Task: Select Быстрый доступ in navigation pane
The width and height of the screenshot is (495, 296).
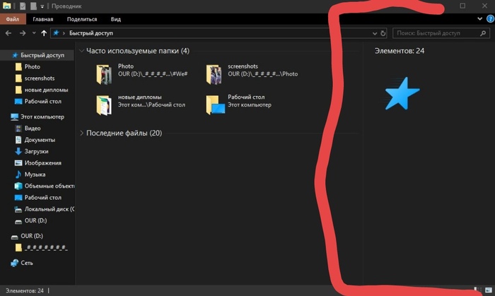Action: (x=38, y=55)
